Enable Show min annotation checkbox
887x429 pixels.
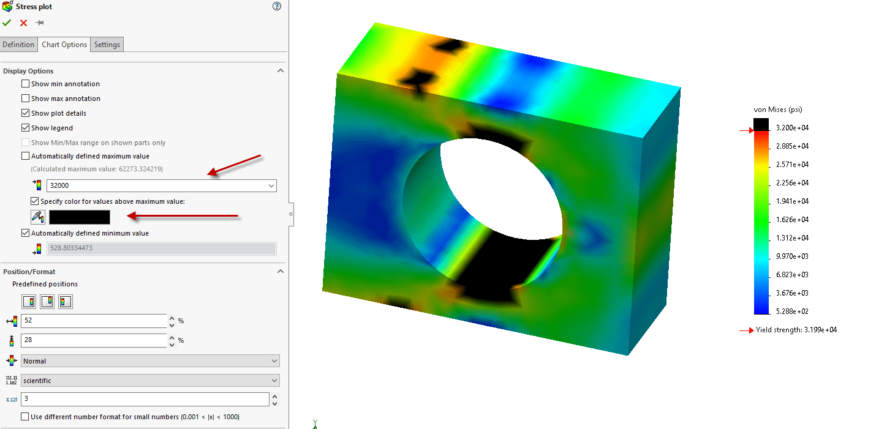[x=26, y=84]
